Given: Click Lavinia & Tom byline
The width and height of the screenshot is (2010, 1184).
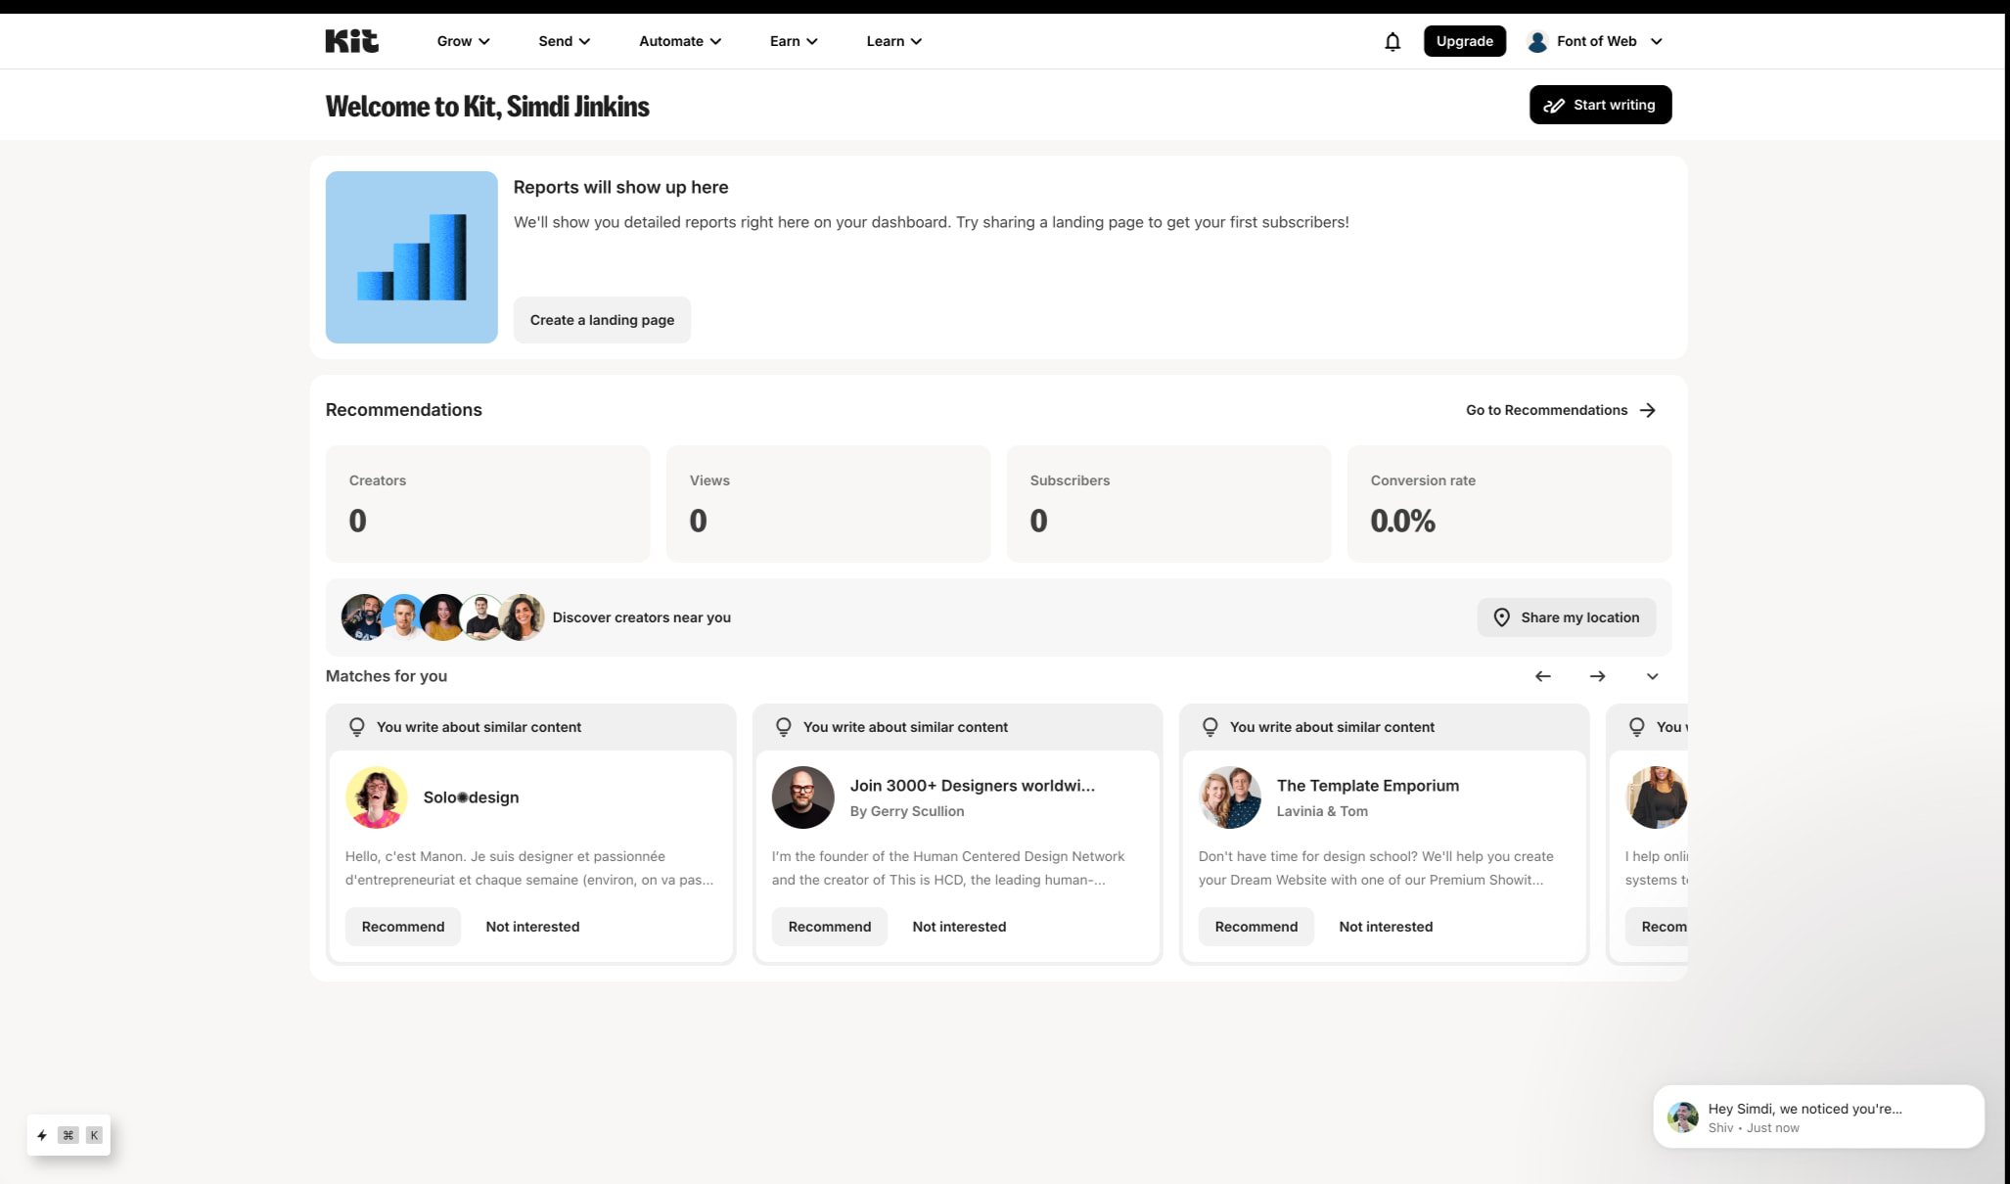Looking at the screenshot, I should click(1321, 811).
